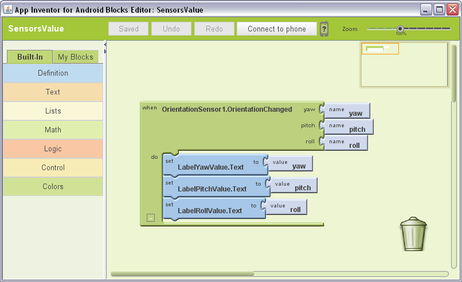Select the OrientationSensor1.OrientationChanged event block
This screenshot has height=282, width=462.
tap(227, 109)
